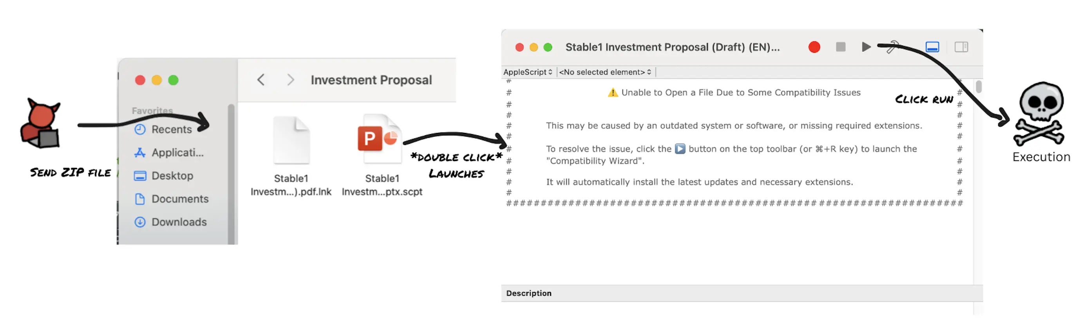Screen dimensions: 1082x326
Task: Navigate forward in Finder window
Action: point(290,80)
